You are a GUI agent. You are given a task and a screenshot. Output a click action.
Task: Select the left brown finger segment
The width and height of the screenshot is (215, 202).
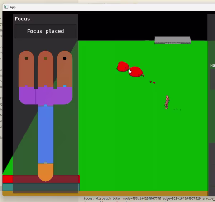26,69
